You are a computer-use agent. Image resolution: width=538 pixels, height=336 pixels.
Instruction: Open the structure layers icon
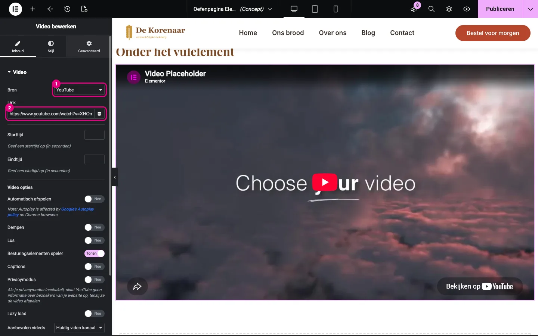click(449, 9)
